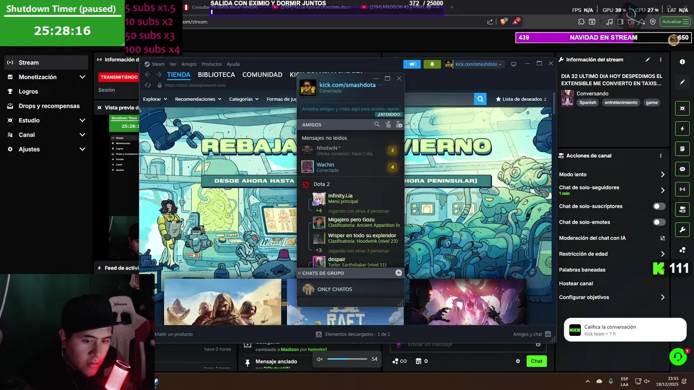Click Steam announcements megaphone icon
This screenshot has width=694, height=390.
tap(412, 64)
